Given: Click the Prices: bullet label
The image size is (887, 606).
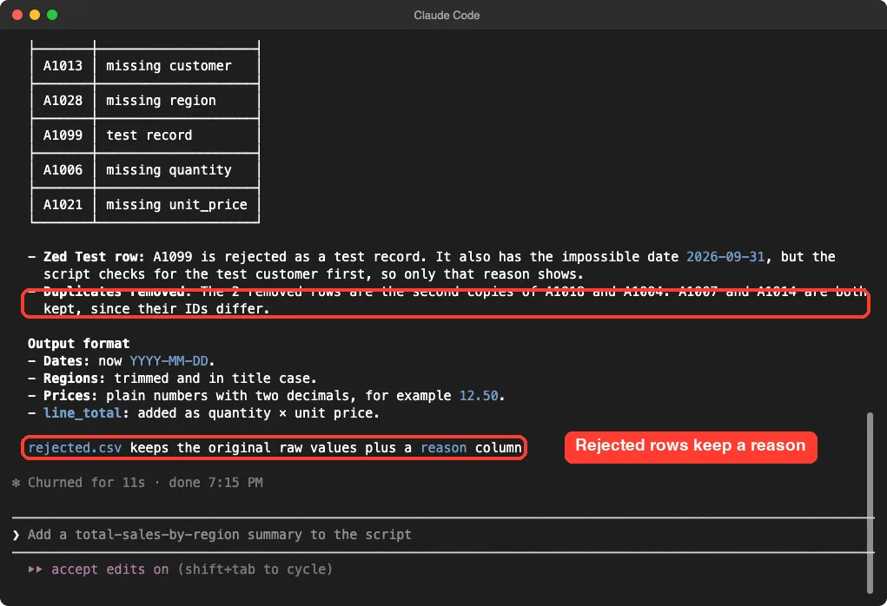Looking at the screenshot, I should 70,396.
